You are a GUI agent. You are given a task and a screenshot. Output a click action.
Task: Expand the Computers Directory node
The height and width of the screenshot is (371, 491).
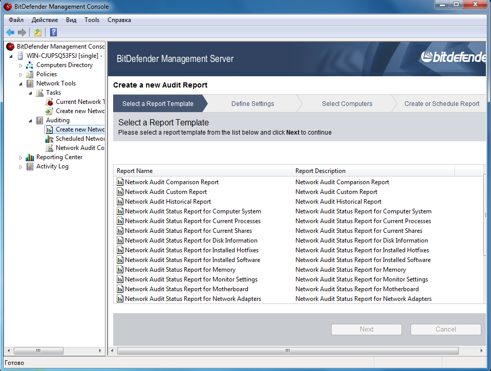tap(20, 66)
